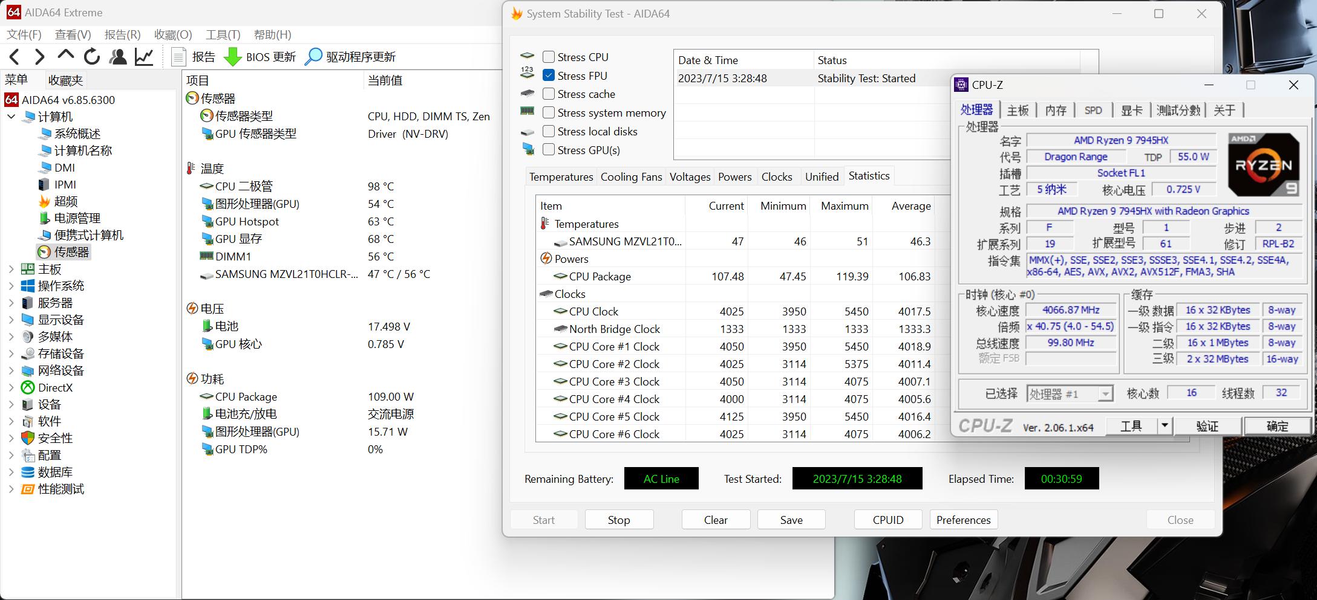Open the 内存 tab in CPU-Z
Viewport: 1317px width, 600px height.
(1056, 111)
